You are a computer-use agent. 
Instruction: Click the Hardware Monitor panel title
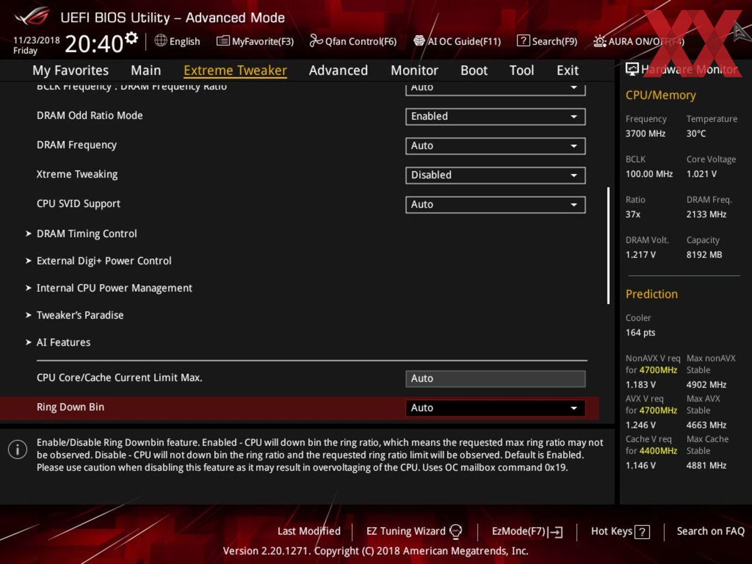pos(690,69)
